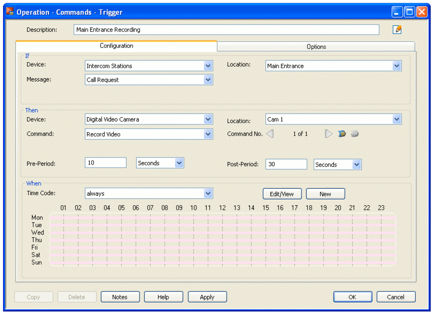The width and height of the screenshot is (433, 314).
Task: Switch to the Options tab
Action: point(316,47)
